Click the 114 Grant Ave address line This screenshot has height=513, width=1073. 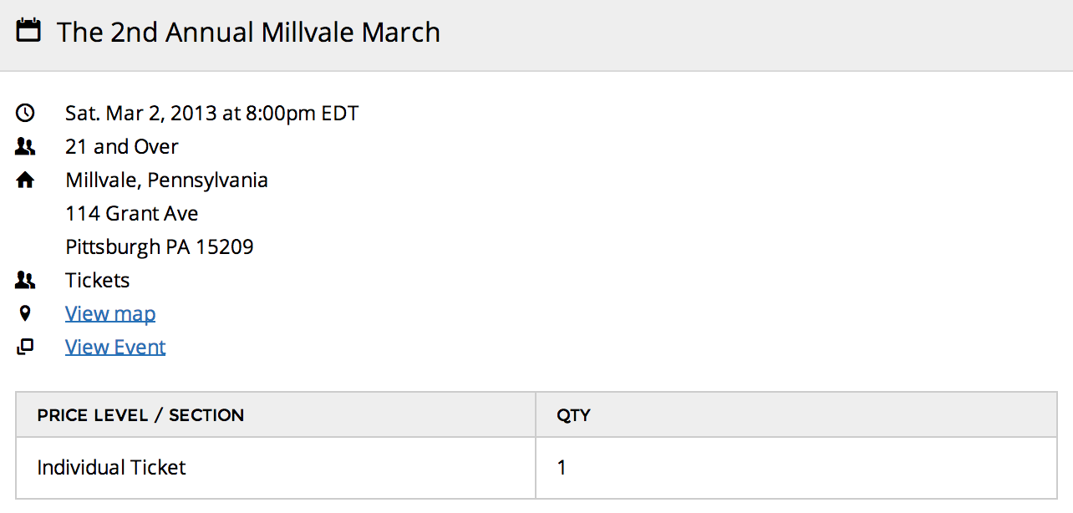(x=132, y=214)
